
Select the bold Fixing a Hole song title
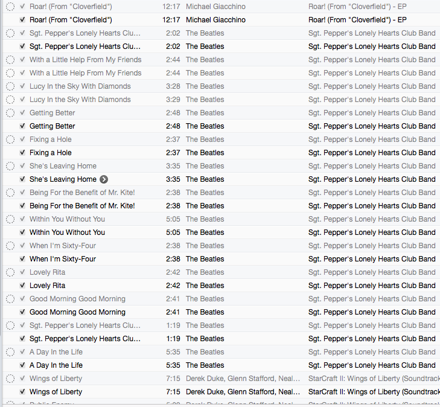(x=51, y=153)
